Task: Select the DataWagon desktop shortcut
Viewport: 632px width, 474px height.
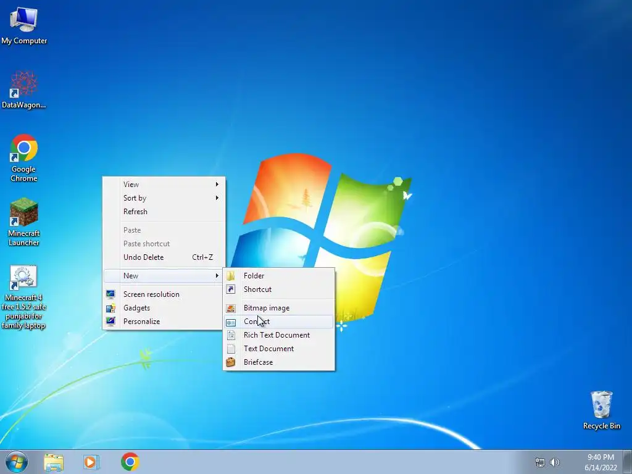Action: [x=24, y=89]
